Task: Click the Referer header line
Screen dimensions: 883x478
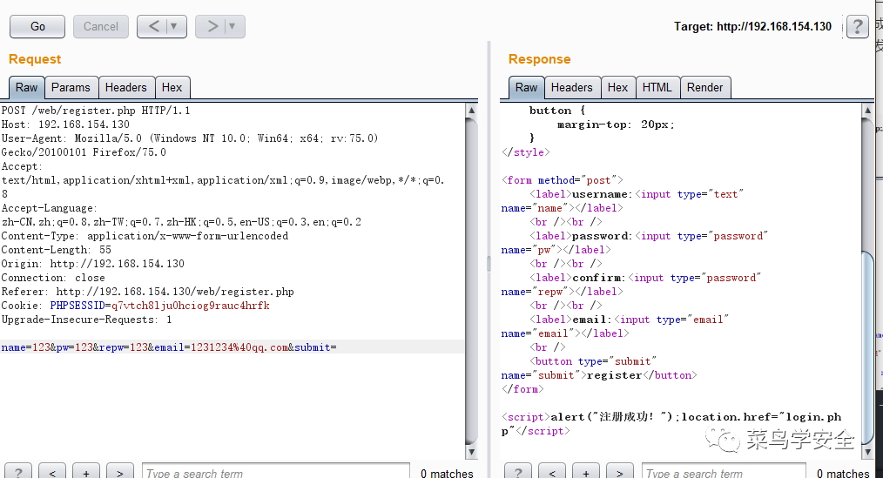Action: (x=147, y=292)
